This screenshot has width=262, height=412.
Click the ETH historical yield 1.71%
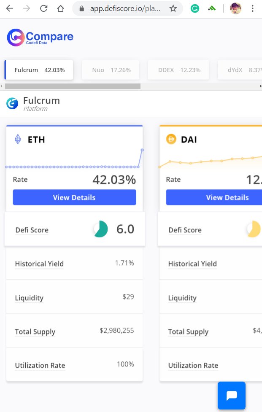pyautogui.click(x=124, y=263)
